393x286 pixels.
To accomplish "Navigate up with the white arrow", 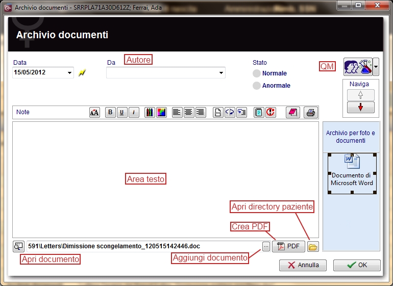I will (x=361, y=95).
